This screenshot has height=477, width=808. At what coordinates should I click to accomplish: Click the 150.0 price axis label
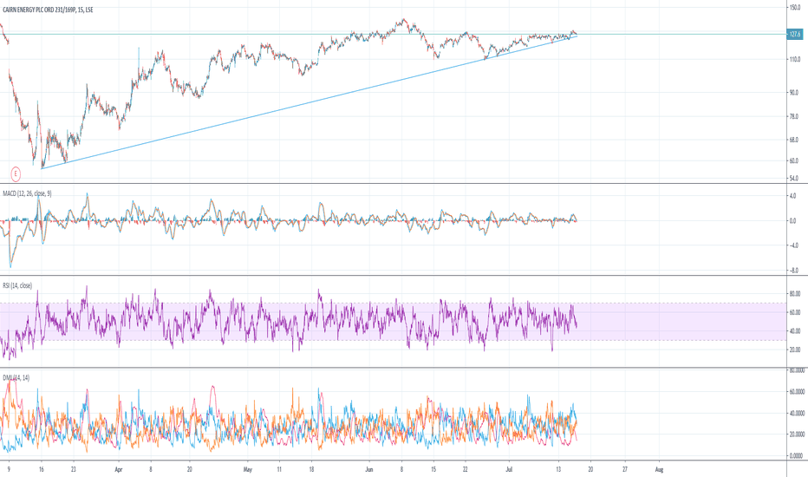(x=794, y=7)
